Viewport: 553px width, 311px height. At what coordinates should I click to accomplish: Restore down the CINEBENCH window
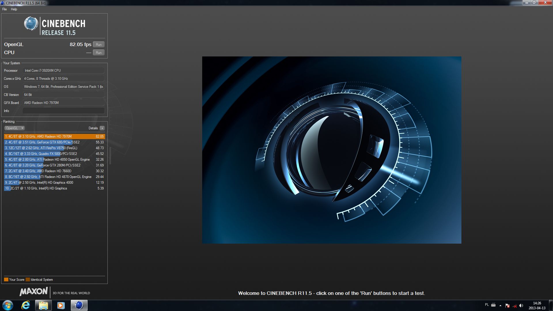tap(534, 3)
